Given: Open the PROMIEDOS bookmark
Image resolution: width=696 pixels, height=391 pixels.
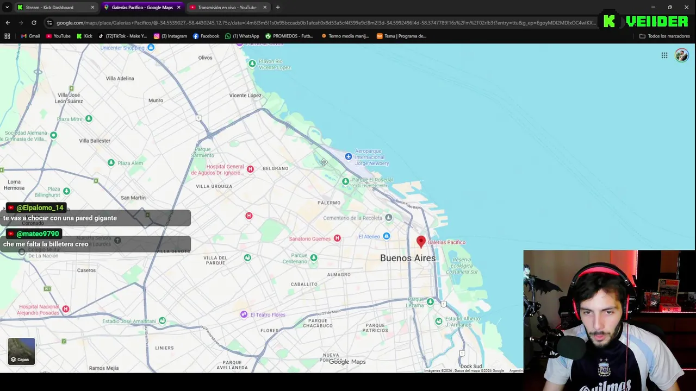Looking at the screenshot, I should tap(289, 36).
